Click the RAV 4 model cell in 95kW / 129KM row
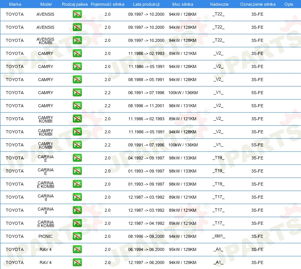 coord(45,249)
